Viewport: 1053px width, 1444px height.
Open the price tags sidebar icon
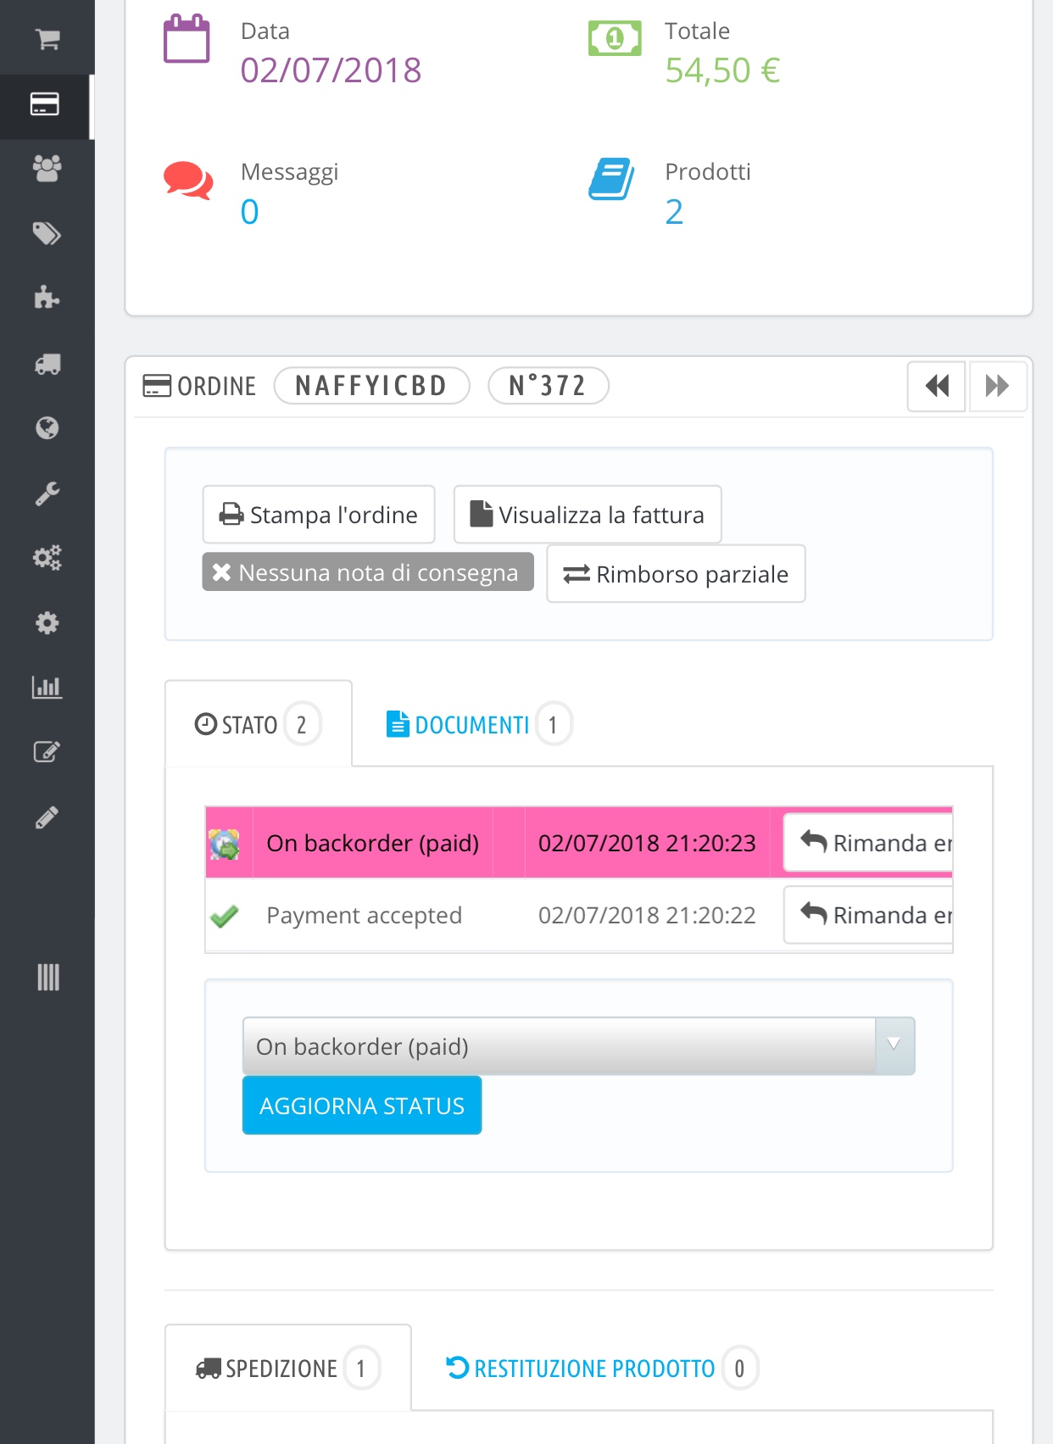47,233
